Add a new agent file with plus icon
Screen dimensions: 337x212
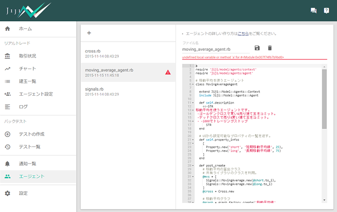(x=89, y=33)
